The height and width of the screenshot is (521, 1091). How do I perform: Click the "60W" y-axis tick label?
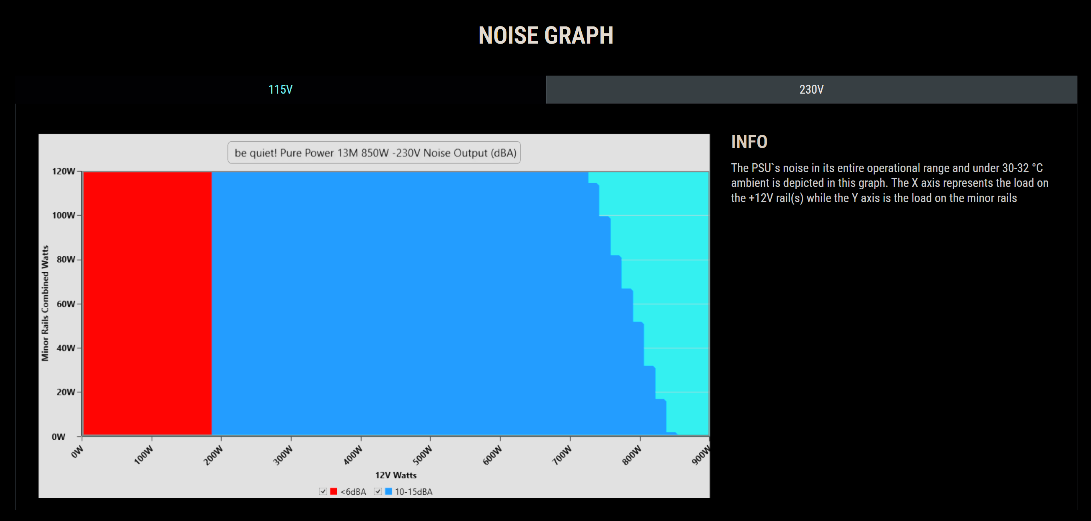(66, 304)
